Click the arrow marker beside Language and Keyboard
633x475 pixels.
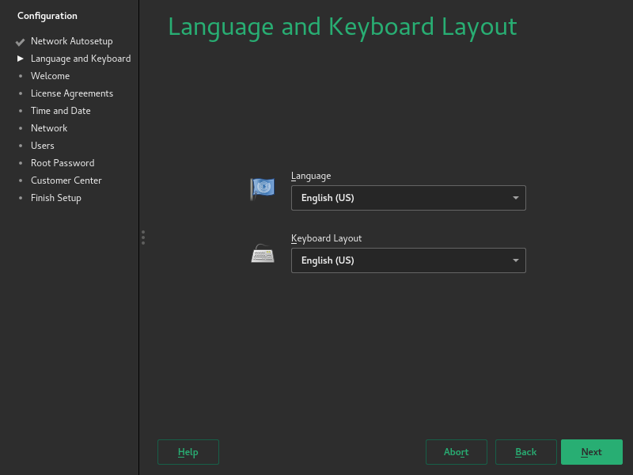(20, 58)
